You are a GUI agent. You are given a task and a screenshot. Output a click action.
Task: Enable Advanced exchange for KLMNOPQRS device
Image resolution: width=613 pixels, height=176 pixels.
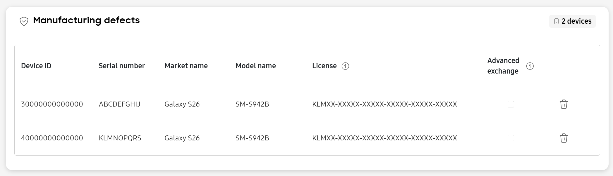(x=511, y=138)
